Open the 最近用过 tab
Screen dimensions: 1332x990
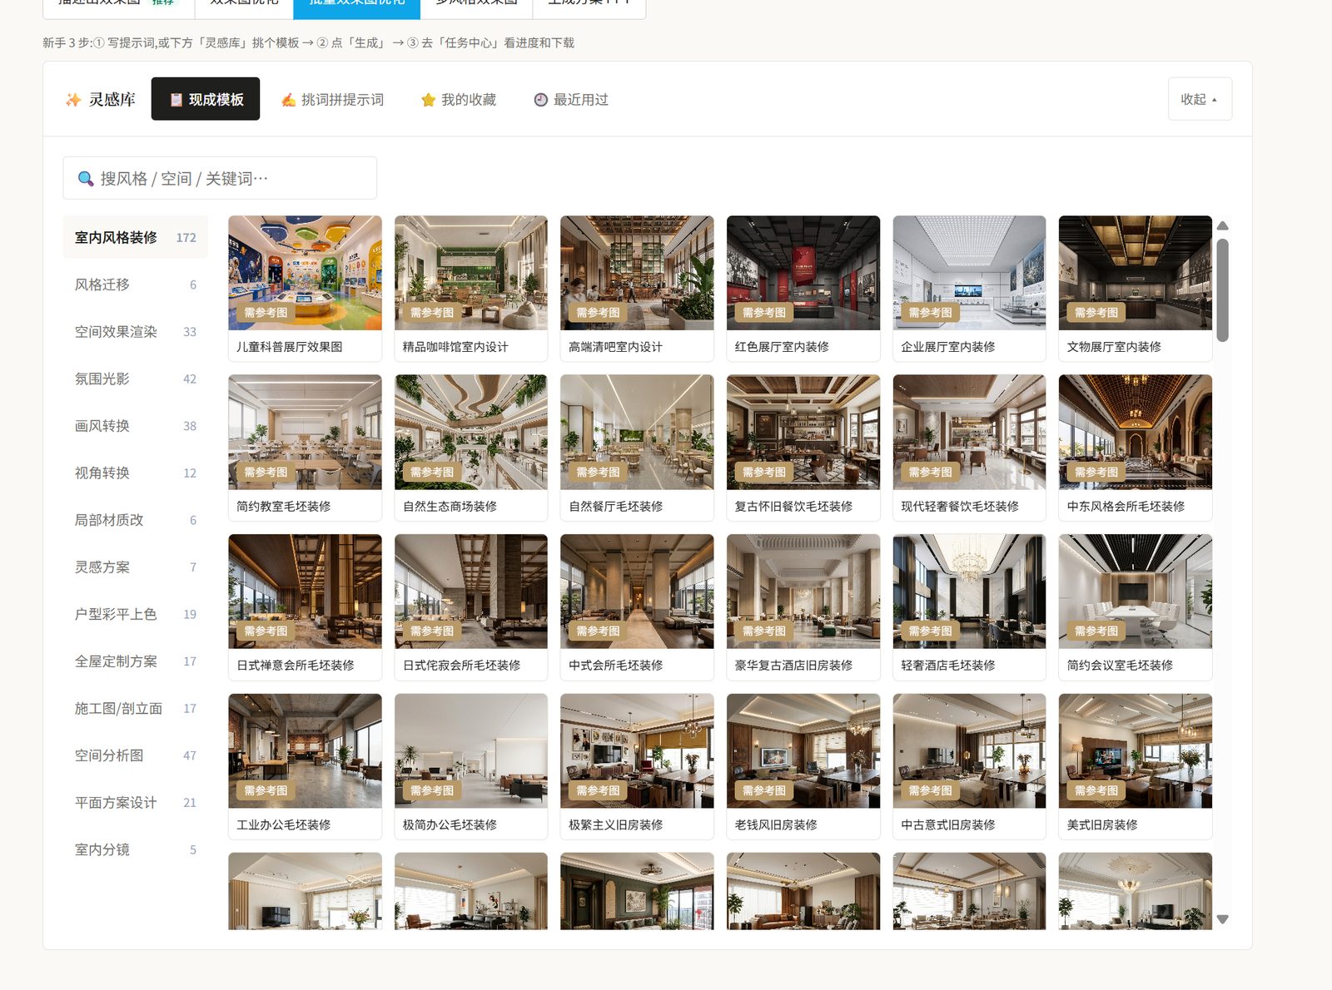(571, 99)
